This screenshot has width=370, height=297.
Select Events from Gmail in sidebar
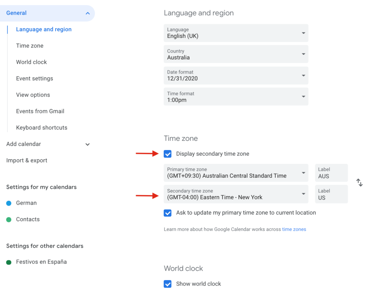pos(40,111)
